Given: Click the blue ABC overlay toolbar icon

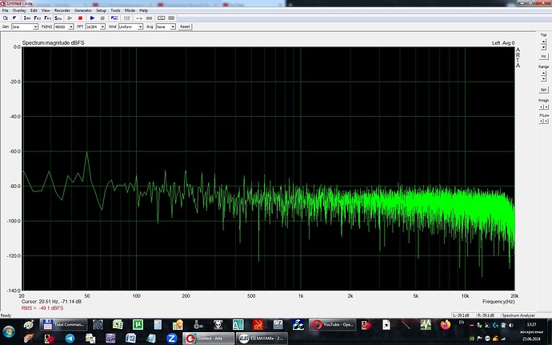Looking at the screenshot, I should tap(114, 18).
